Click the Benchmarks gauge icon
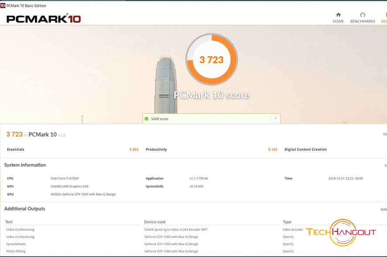This screenshot has width=387, height=257. click(x=363, y=15)
